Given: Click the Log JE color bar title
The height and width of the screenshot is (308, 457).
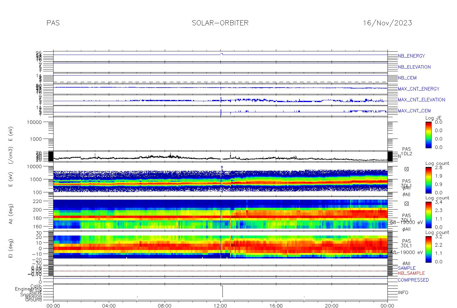Looking at the screenshot, I should coord(434,118).
